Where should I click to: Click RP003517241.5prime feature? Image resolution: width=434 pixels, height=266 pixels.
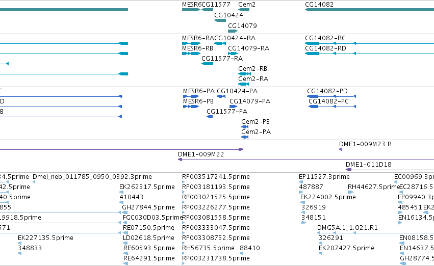click(x=216, y=177)
